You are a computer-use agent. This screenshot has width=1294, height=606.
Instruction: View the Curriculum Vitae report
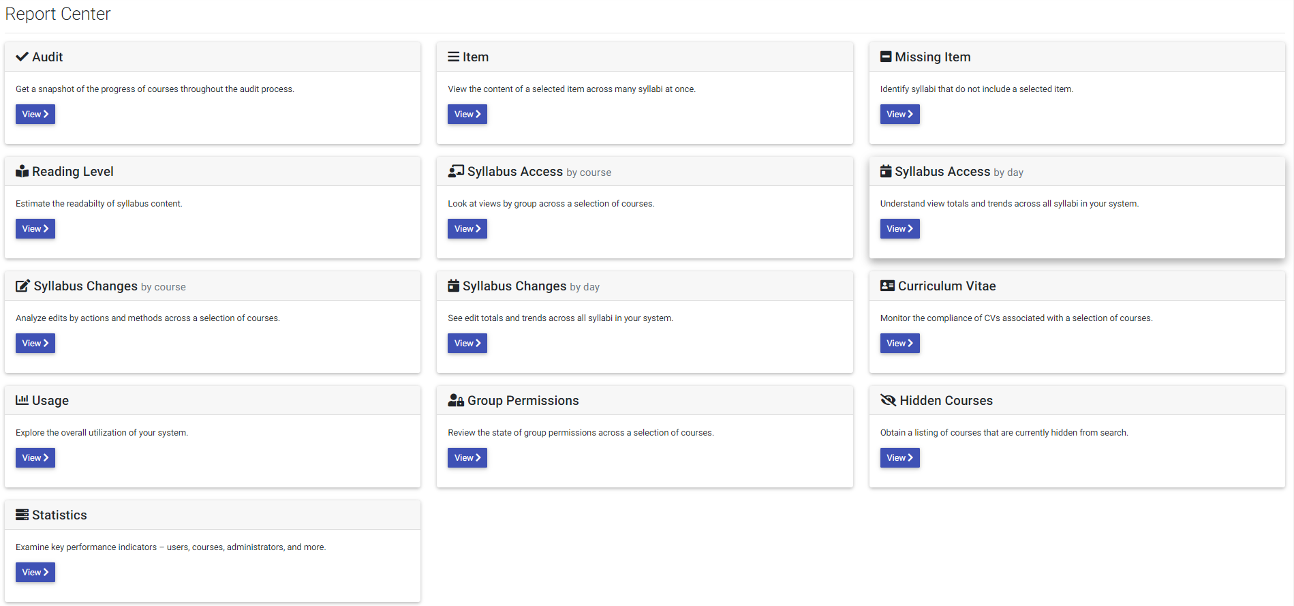[x=899, y=343]
